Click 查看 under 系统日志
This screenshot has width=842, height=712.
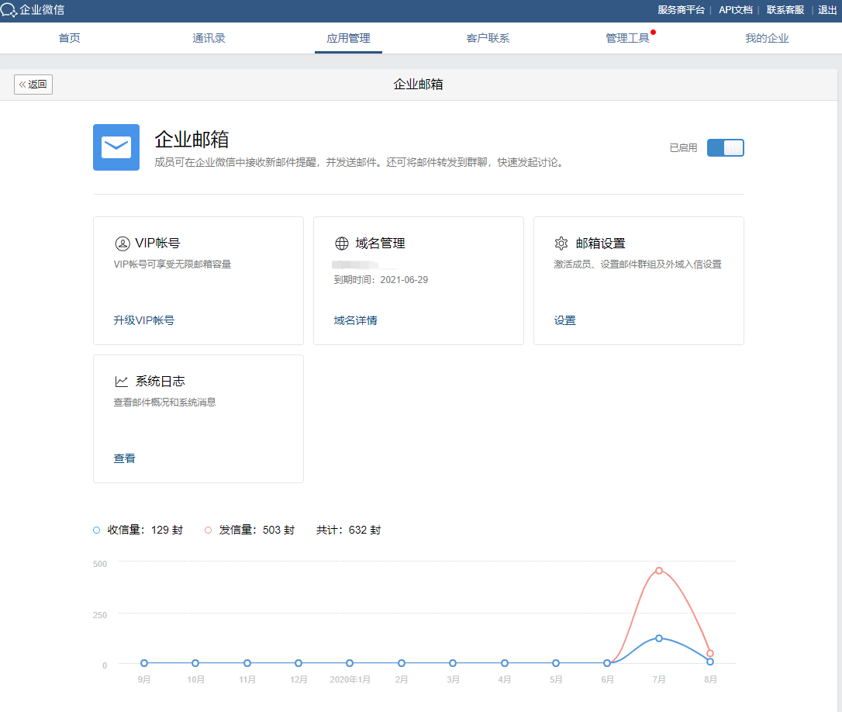[x=125, y=458]
